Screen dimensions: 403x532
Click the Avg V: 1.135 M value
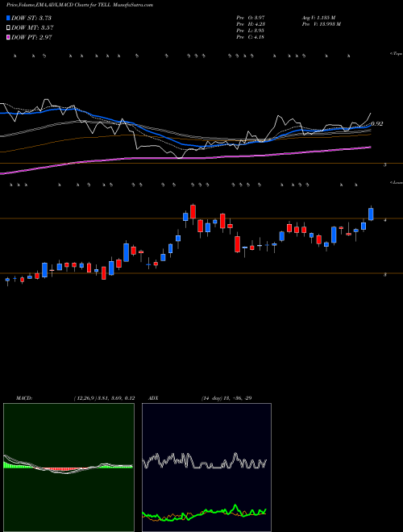click(318, 18)
